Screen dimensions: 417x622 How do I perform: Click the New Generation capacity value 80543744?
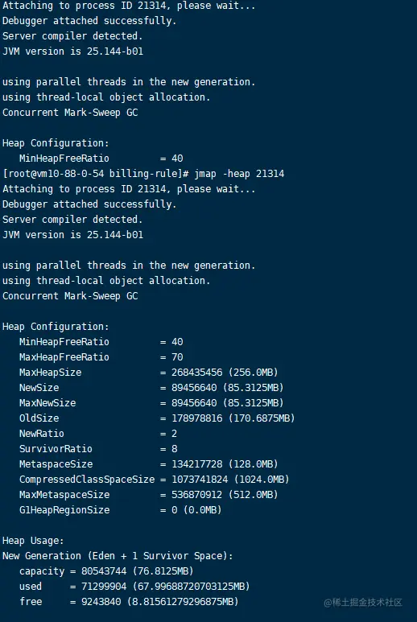[x=104, y=571]
